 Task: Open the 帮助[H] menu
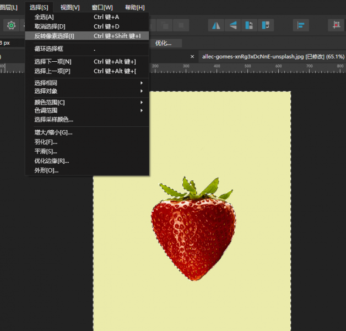pyautogui.click(x=135, y=8)
